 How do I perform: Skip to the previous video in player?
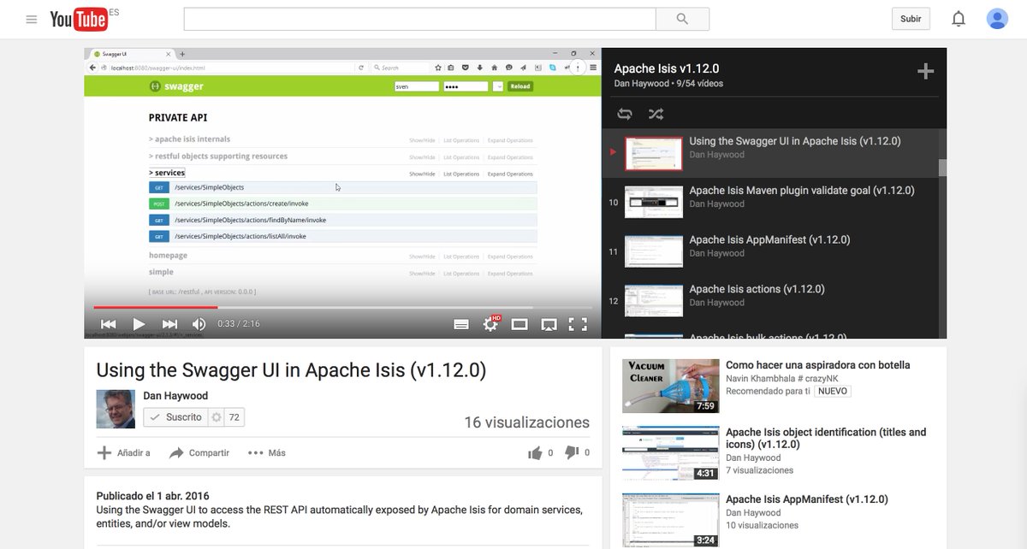point(108,324)
